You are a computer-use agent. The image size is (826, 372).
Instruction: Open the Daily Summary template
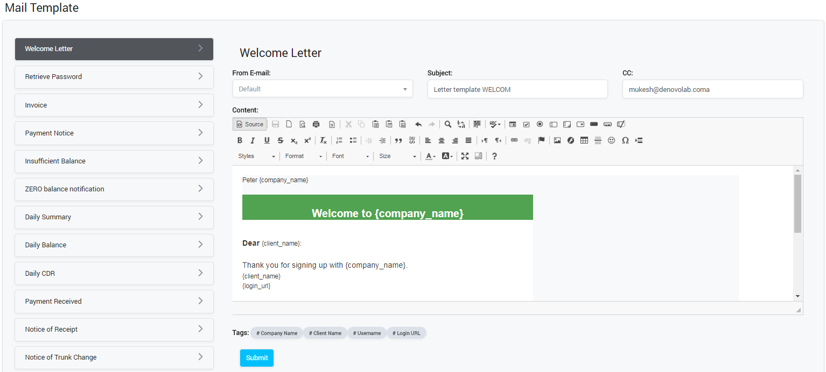114,217
